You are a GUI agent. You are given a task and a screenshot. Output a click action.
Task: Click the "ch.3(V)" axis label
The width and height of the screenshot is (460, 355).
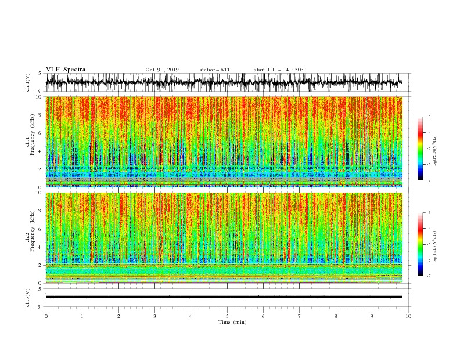pos(28,298)
